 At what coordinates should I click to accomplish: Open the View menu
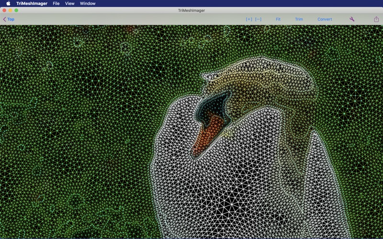[69, 3]
